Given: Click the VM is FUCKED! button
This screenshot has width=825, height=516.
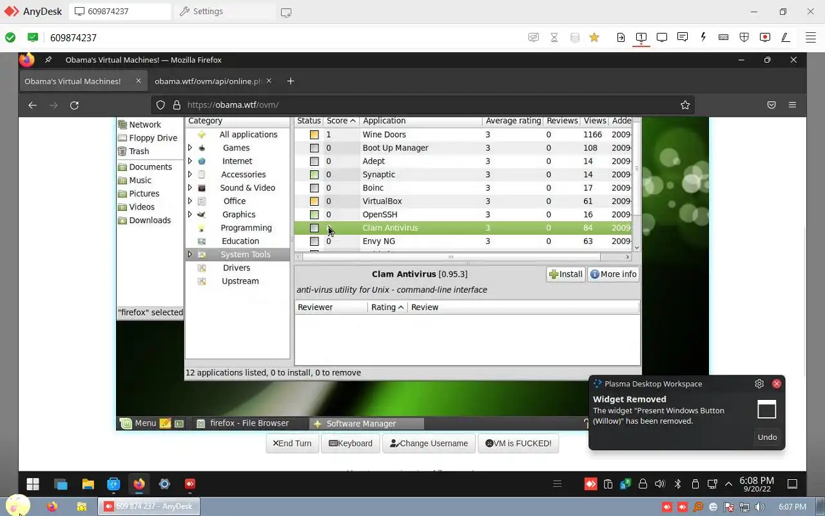Looking at the screenshot, I should (x=518, y=443).
